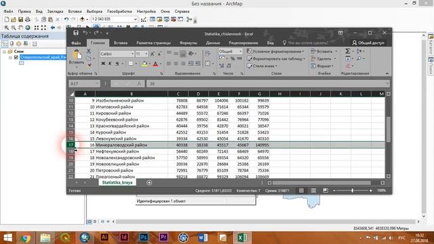Open ArcMap map scale dropdown
Viewport: 434px width, 244px height.
[x=136, y=19]
